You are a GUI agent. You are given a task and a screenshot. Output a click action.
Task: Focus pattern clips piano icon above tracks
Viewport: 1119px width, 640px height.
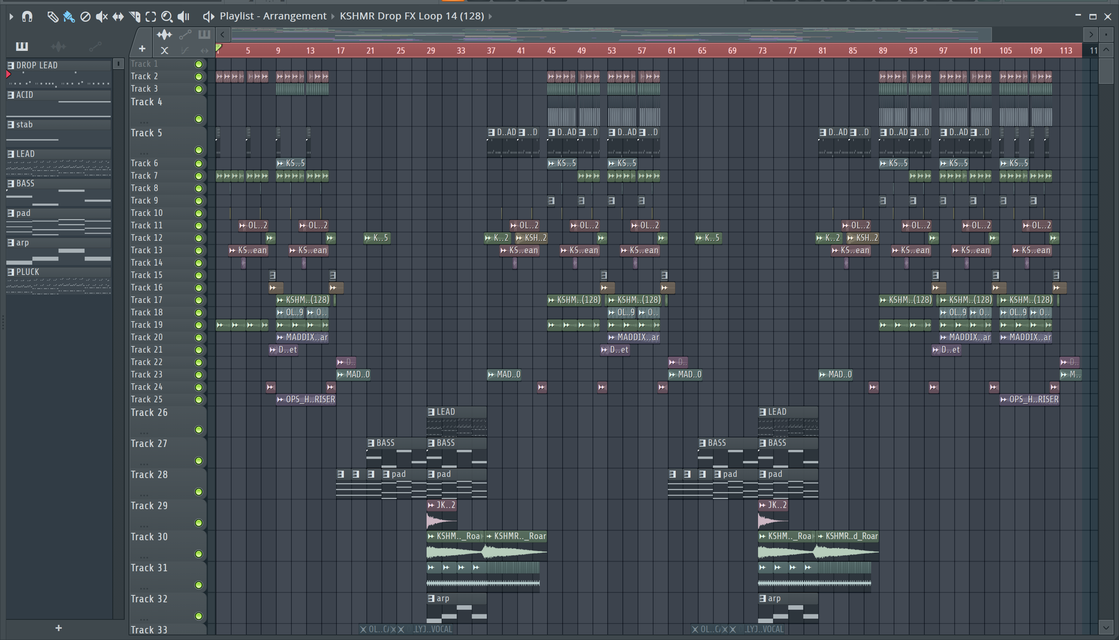click(204, 34)
